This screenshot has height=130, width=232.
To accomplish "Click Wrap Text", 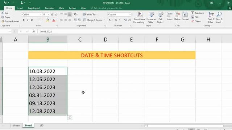I will click(x=90, y=14).
